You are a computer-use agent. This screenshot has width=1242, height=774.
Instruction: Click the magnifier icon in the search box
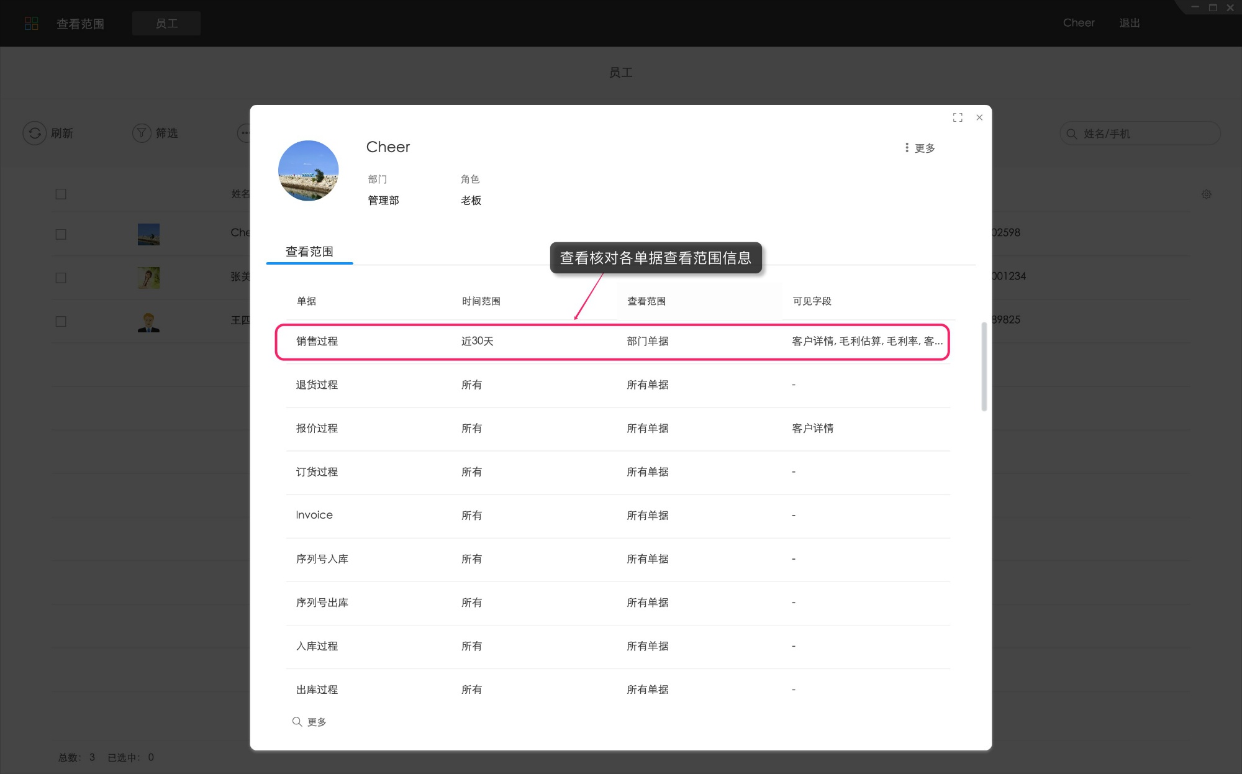pos(1071,133)
